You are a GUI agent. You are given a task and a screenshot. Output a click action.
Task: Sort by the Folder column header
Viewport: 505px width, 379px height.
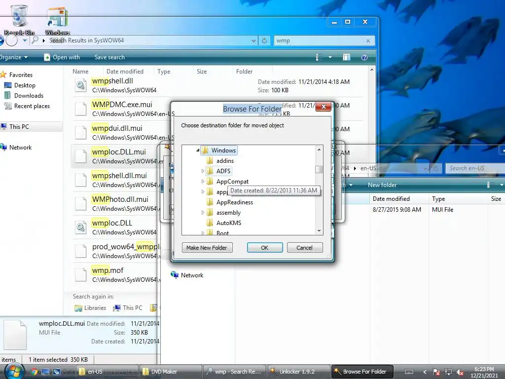[245, 71]
